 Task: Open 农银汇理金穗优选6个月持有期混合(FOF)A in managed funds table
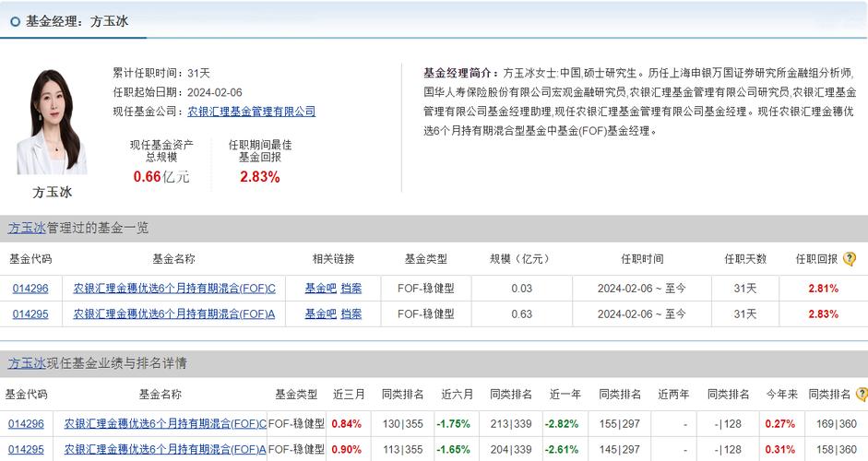tap(174, 313)
